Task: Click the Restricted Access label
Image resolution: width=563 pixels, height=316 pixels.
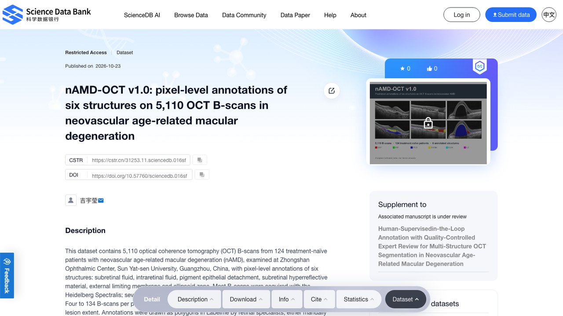Action: (x=86, y=53)
